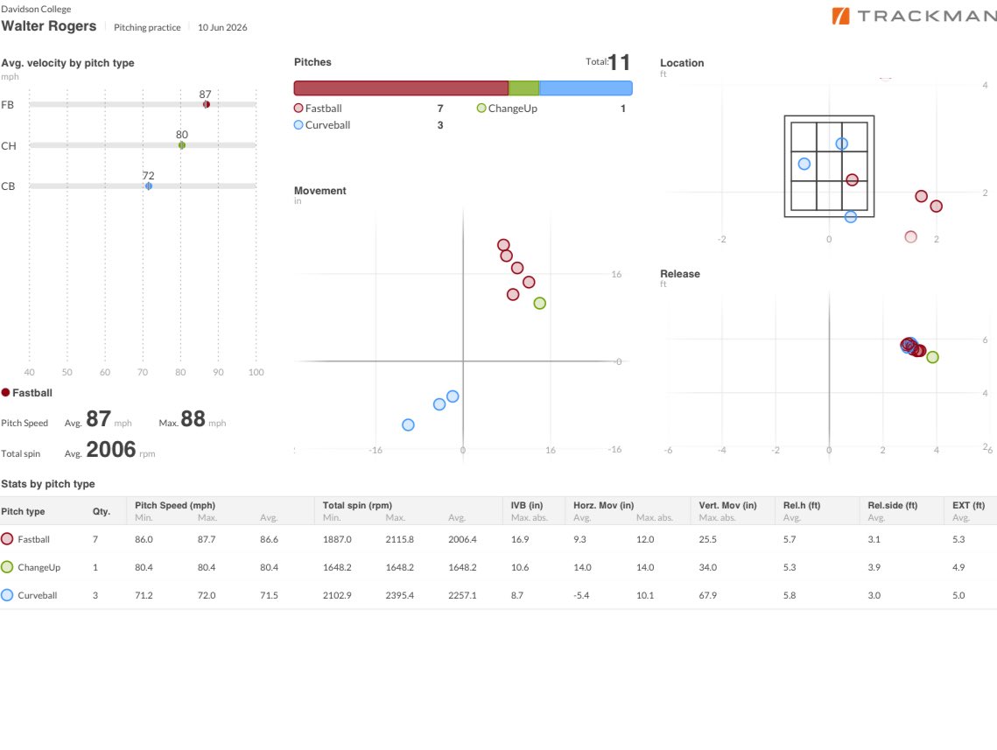997x750 pixels.
Task: Click the Davidson College label
Action: [x=36, y=9]
